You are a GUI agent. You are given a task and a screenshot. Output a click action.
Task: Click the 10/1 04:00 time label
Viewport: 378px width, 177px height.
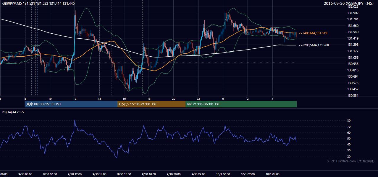[x=272, y=174]
